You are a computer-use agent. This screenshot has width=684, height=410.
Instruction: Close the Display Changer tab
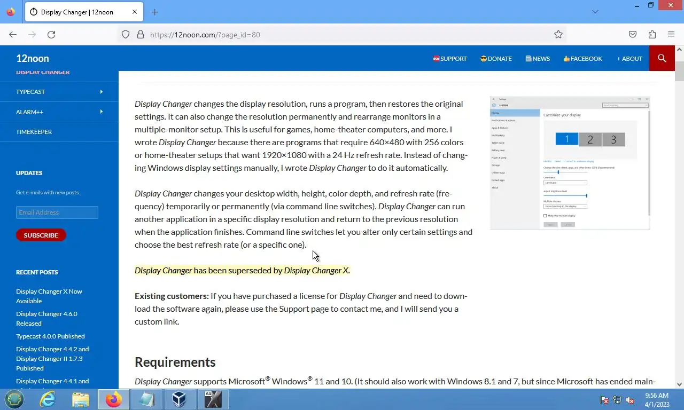point(135,12)
